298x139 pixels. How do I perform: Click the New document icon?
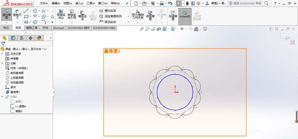click(x=136, y=3)
